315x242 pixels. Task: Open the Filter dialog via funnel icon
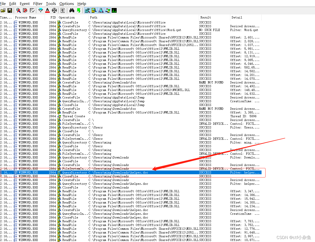[41, 10]
